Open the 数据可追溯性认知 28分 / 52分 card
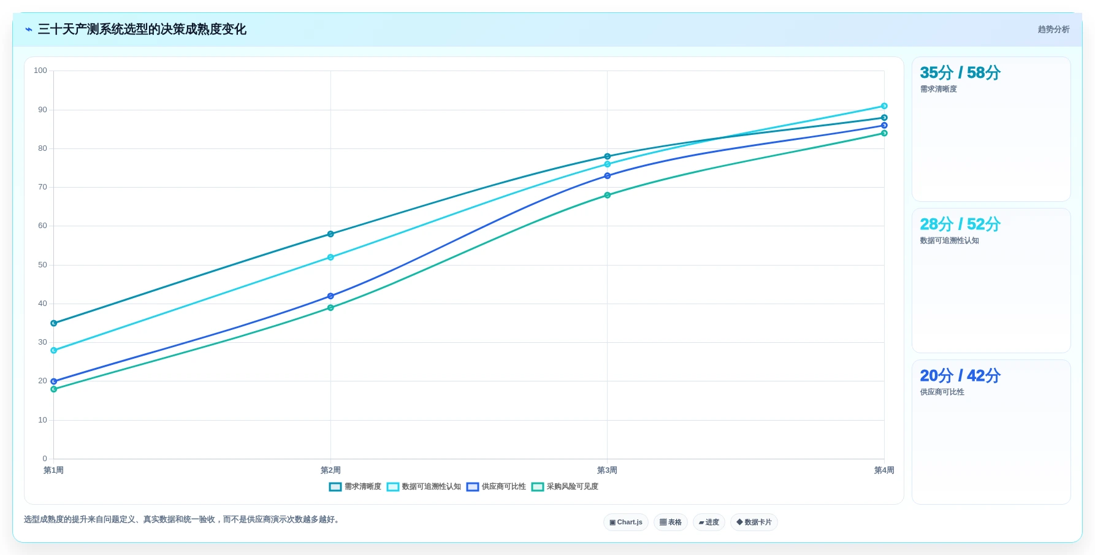The image size is (1095, 555). coord(991,281)
